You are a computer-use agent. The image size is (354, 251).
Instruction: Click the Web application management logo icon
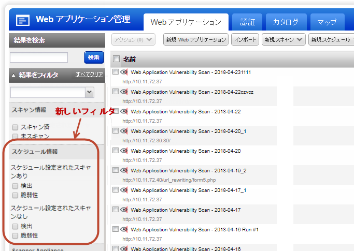click(23, 20)
